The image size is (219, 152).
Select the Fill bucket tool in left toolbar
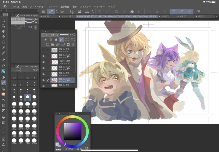click(3, 117)
